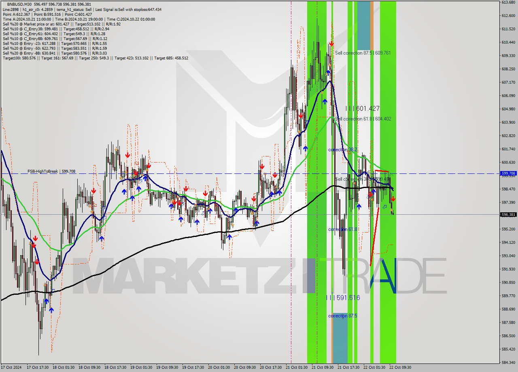The height and width of the screenshot is (372, 518).
Task: Click the '21 Oct 01:30' time axis label
Action: pos(297,368)
